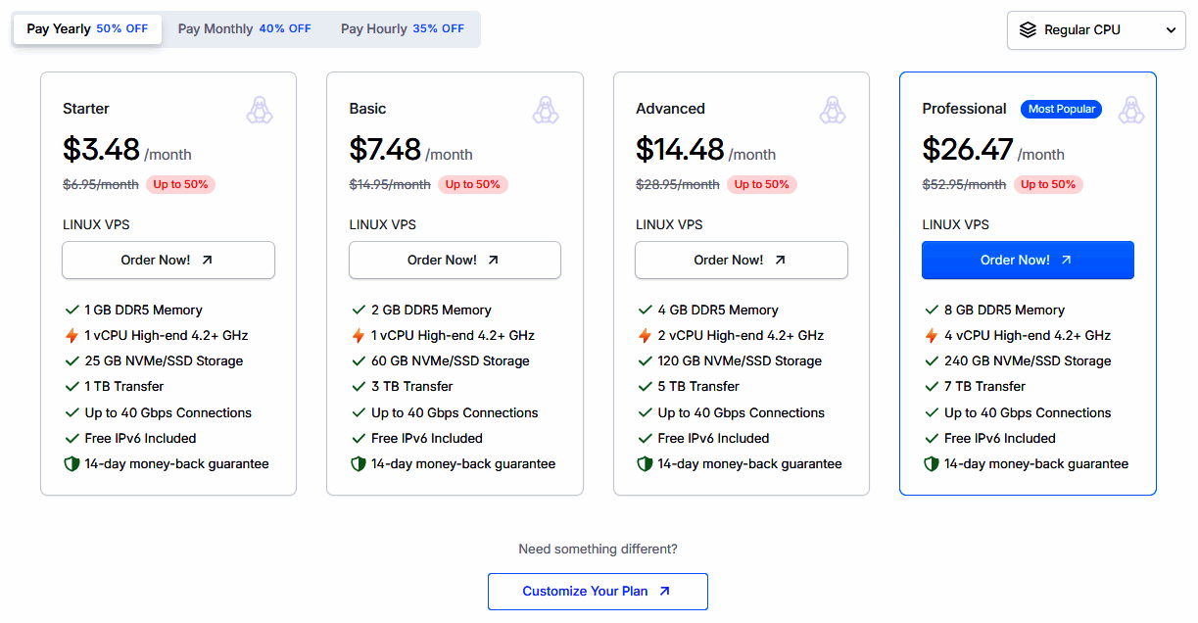The width and height of the screenshot is (1198, 623).
Task: Open the Regular CPU dropdown
Action: [x=1095, y=30]
